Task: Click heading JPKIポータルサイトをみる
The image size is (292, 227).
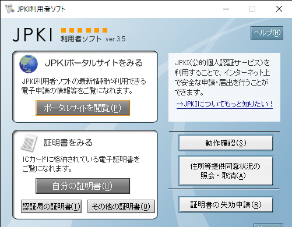Action: [94, 63]
